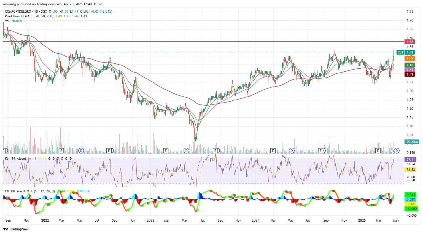Select the Pivot Boss 4 EMA indicator legend
Image resolution: width=423 pixels, height=234 pixels.
click(29, 16)
